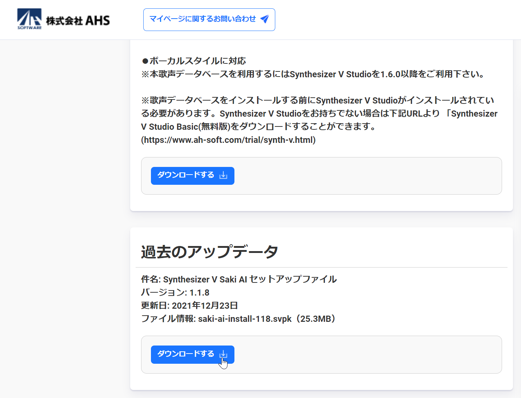Click the 株式会社 AHS company name text

[x=78, y=20]
